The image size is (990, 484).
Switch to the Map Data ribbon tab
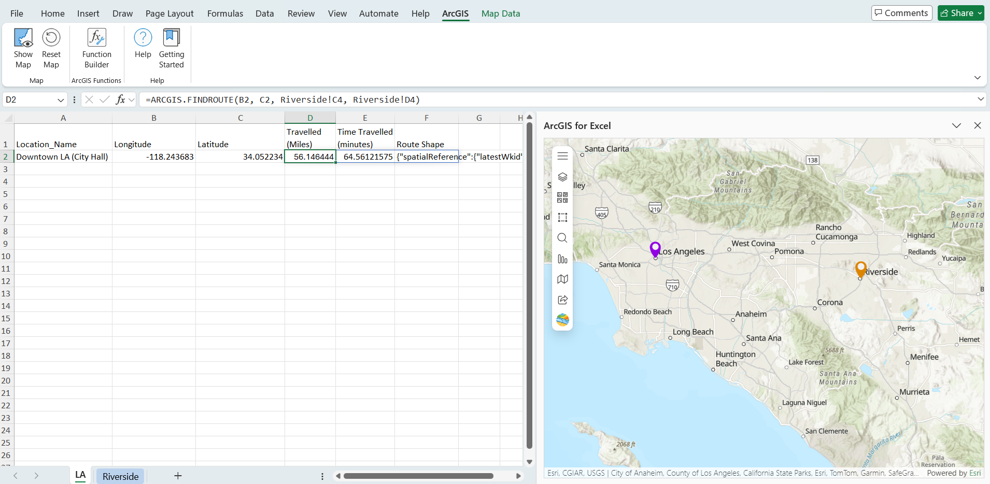tap(500, 13)
